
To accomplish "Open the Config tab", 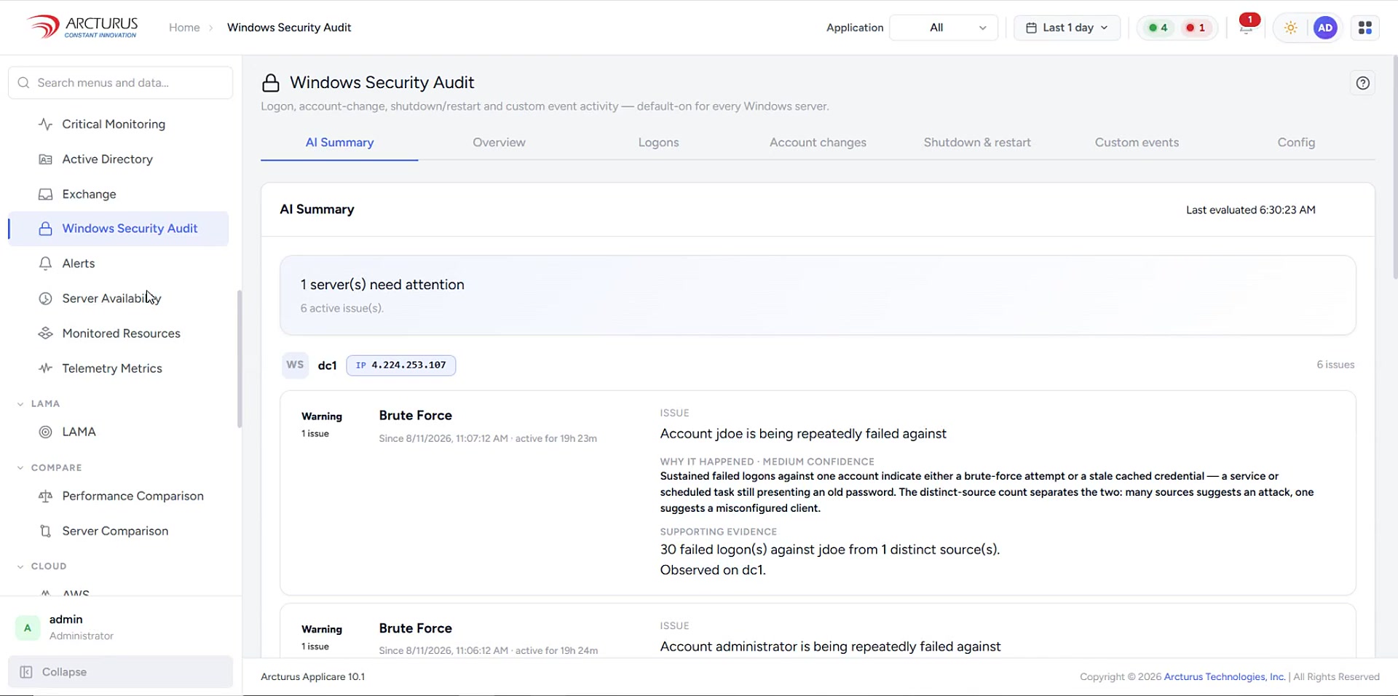I will (x=1296, y=143).
